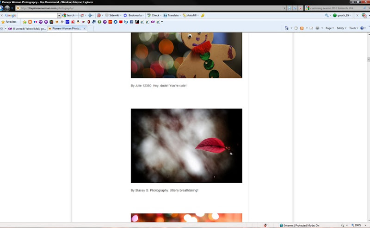The width and height of the screenshot is (370, 228).
Task: Select the Pioneer Woman Photo tab
Action: pyautogui.click(x=67, y=29)
